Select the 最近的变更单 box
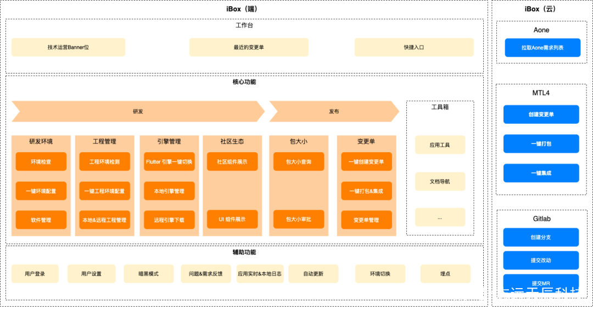Screen dimensions: 593x310 [x=249, y=47]
